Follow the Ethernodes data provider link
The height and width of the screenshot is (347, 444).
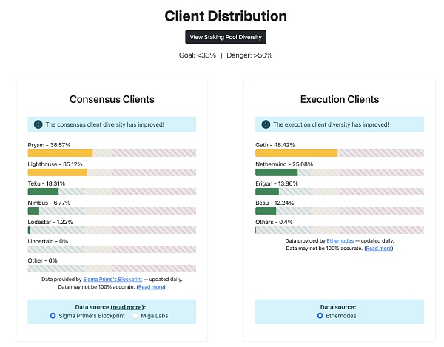coord(340,241)
